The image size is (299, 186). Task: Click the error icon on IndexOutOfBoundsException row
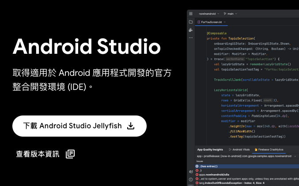click(x=197, y=183)
